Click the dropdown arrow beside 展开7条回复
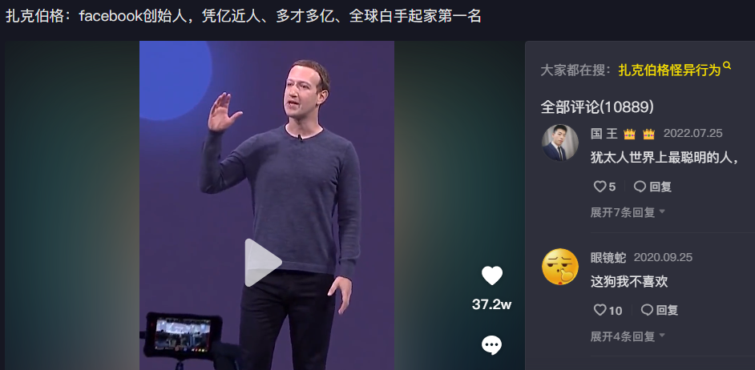Viewport: 755px width, 370px height. 662,211
